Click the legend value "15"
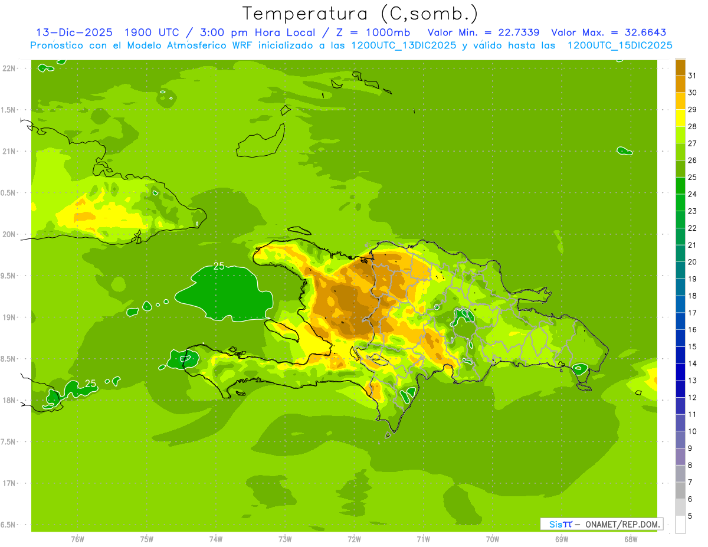The height and width of the screenshot is (547, 708). (693, 346)
